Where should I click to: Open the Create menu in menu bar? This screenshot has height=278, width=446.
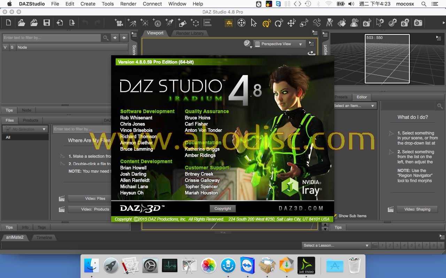[88, 4]
